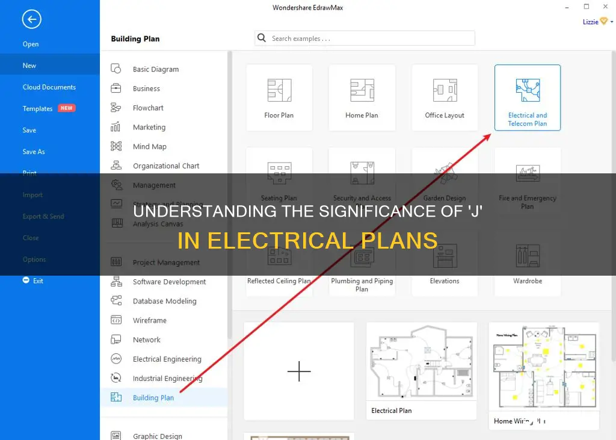This screenshot has height=440, width=616.
Task: Click the Search examples input field
Action: point(365,38)
